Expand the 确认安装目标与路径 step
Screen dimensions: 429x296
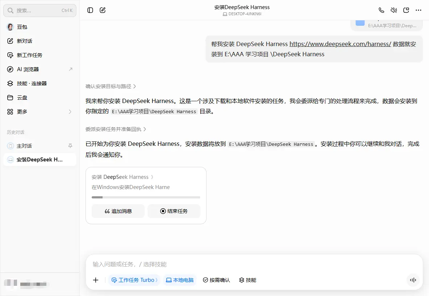[111, 87]
